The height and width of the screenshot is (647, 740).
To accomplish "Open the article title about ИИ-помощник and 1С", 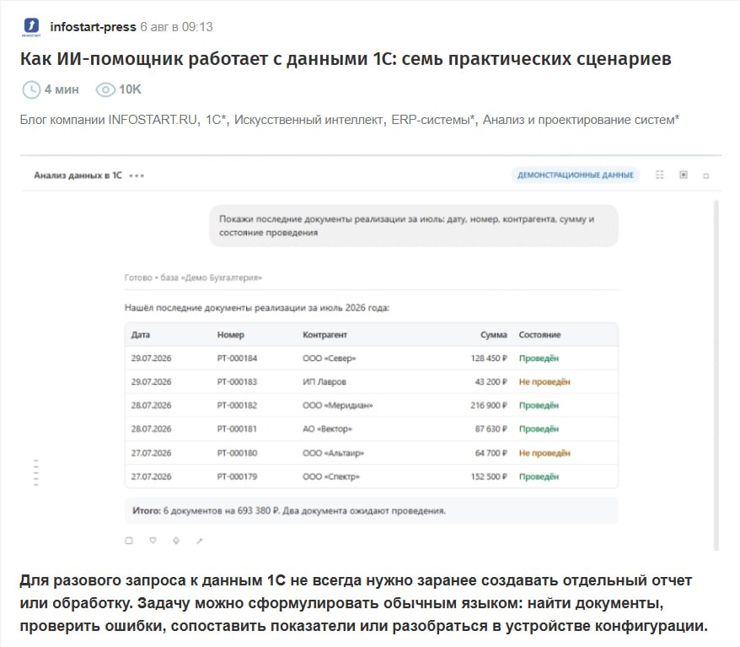I will (x=346, y=59).
